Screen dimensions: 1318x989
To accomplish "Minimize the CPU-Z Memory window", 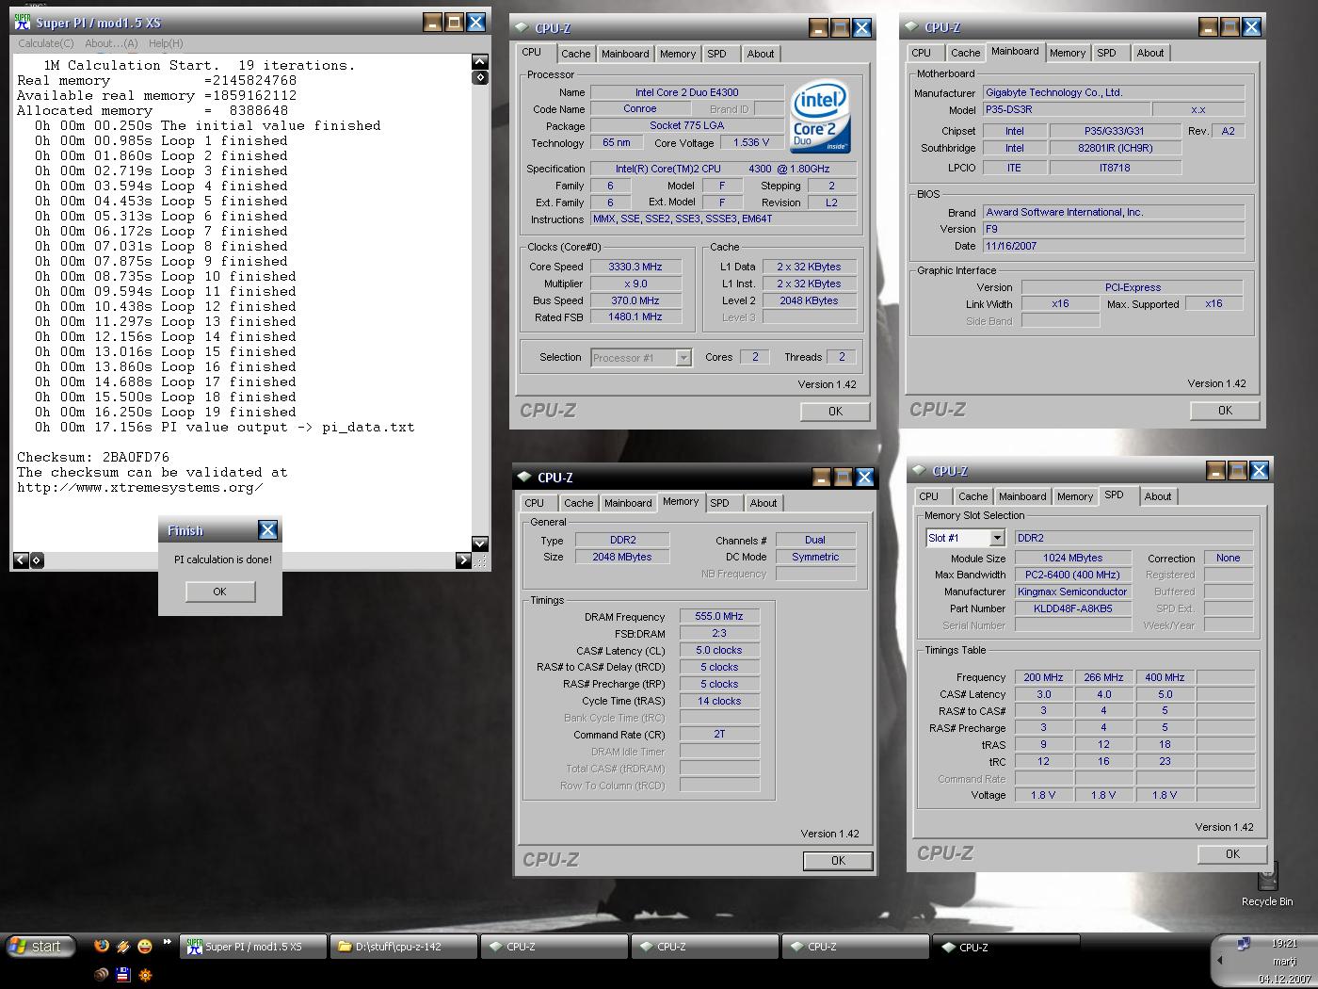I will 821,478.
